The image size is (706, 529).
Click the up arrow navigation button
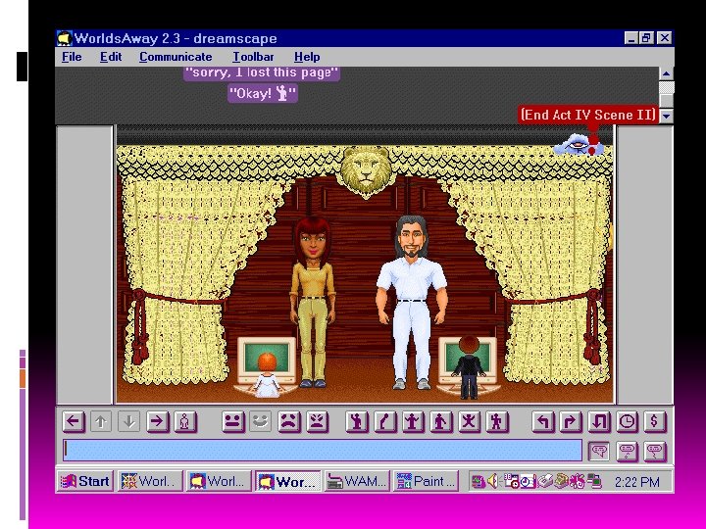[x=101, y=422]
